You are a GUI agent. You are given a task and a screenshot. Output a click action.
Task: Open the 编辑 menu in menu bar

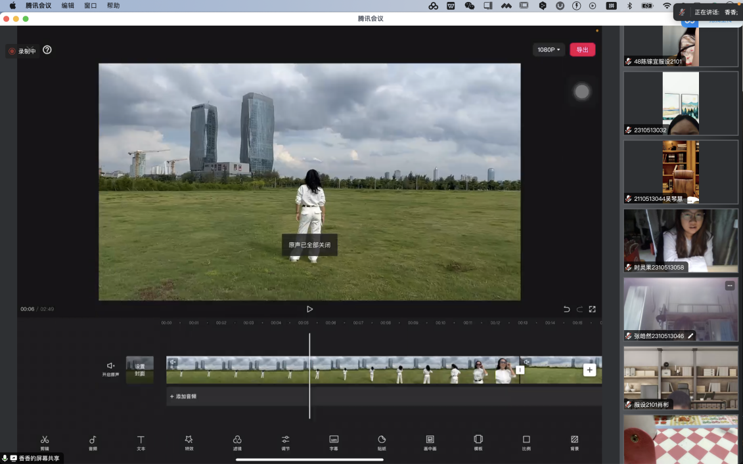click(68, 6)
